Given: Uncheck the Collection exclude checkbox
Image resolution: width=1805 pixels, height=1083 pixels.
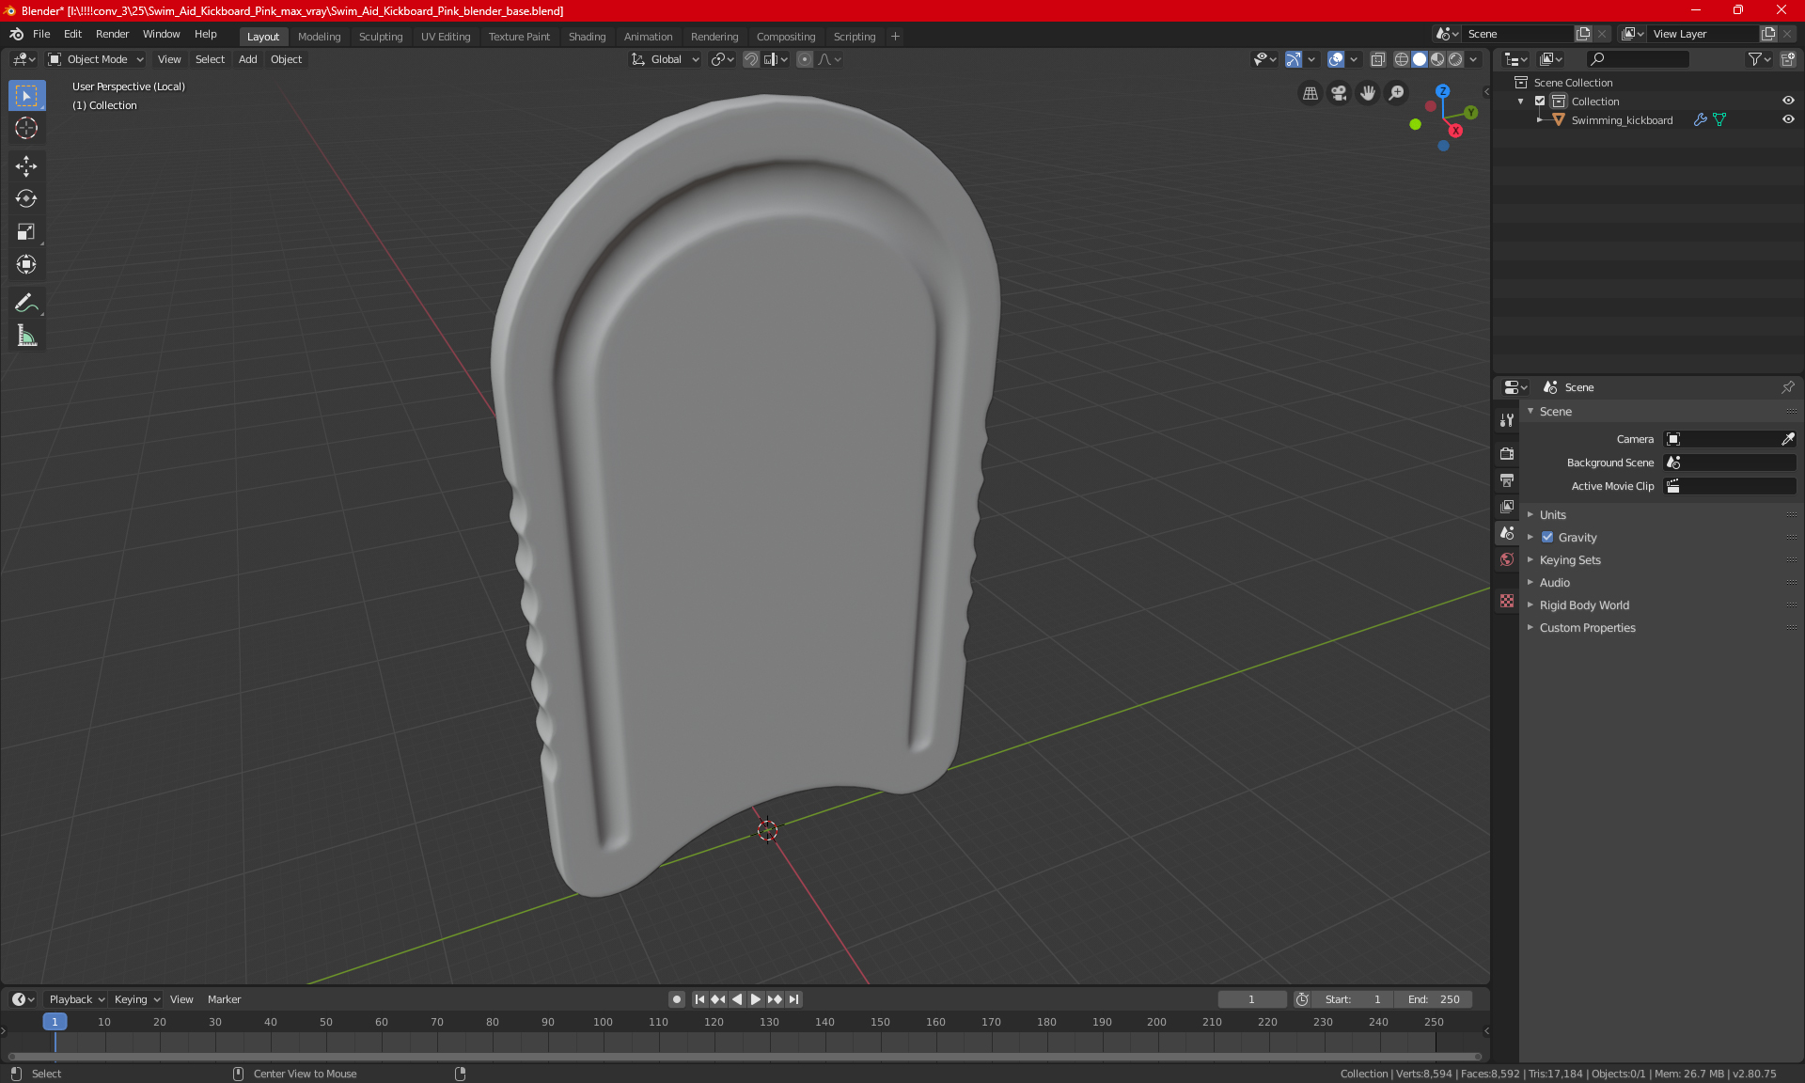Looking at the screenshot, I should point(1540,101).
